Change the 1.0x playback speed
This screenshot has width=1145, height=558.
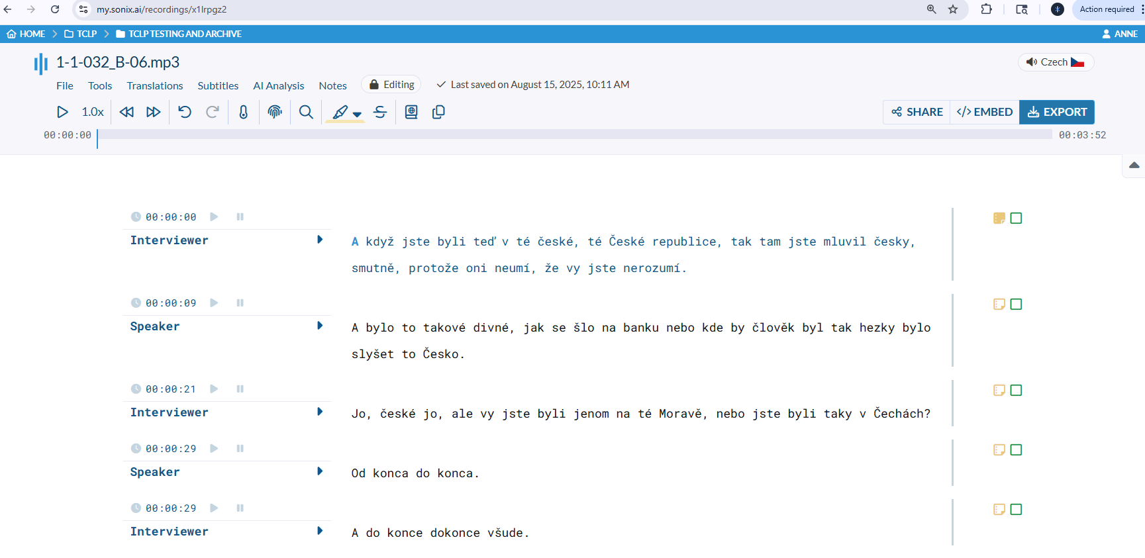click(x=93, y=112)
